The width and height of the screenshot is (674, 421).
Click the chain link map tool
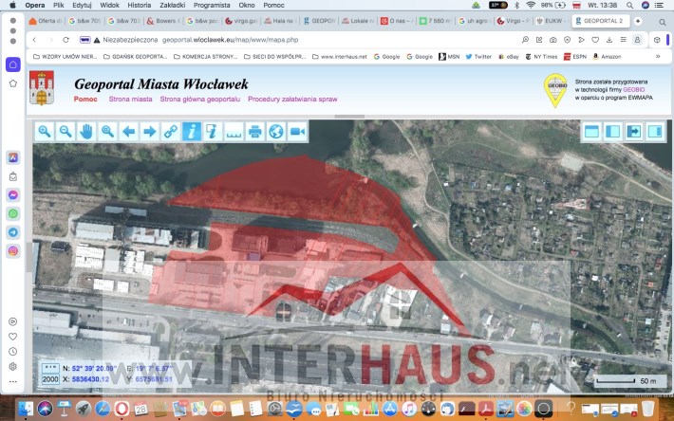(170, 132)
